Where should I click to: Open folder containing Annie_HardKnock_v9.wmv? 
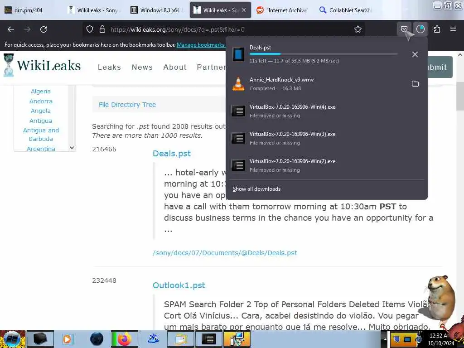[415, 84]
